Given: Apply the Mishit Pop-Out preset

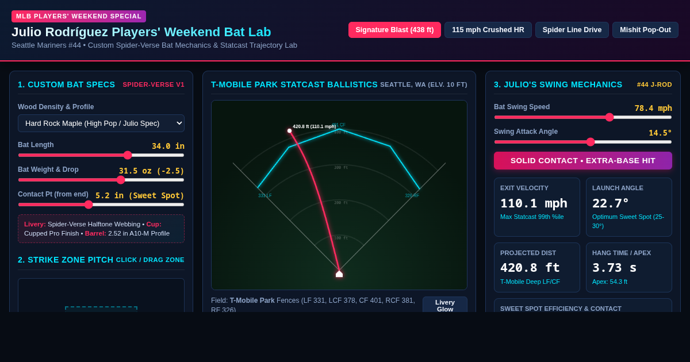Looking at the screenshot, I should coord(645,30).
